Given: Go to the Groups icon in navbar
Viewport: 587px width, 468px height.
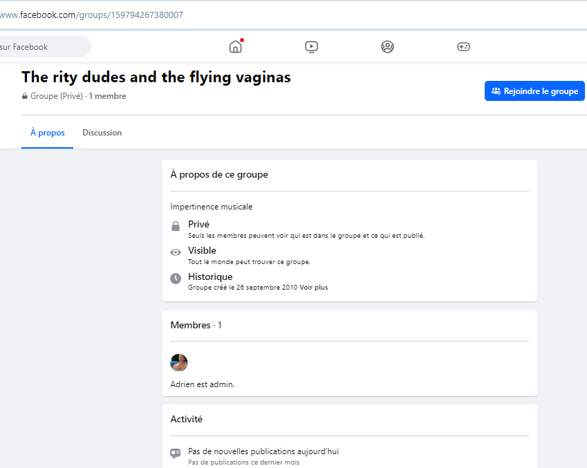Looking at the screenshot, I should (x=387, y=47).
